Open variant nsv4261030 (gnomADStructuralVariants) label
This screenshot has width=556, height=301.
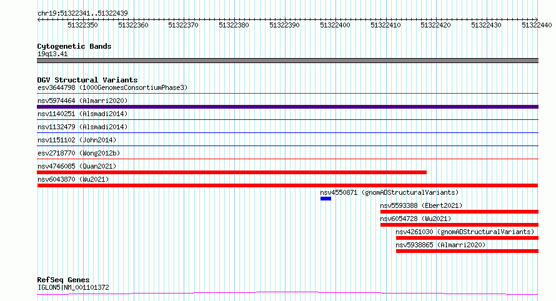point(465,232)
